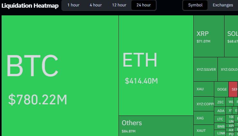
Task: Select the XRP $71.07M tile
Action: [x=209, y=36]
